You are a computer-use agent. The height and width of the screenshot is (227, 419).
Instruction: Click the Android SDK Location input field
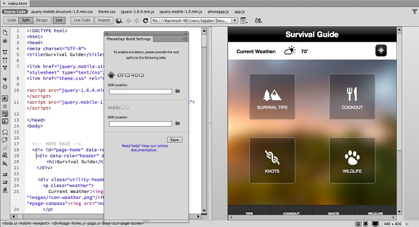pyautogui.click(x=140, y=91)
